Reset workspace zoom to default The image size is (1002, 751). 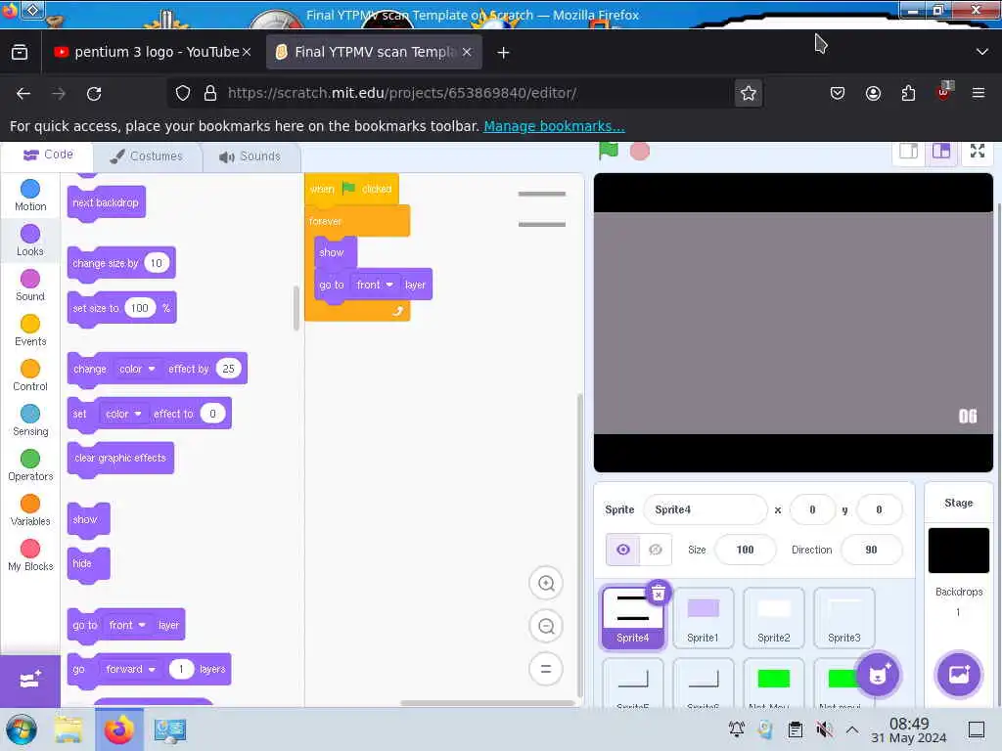point(546,669)
